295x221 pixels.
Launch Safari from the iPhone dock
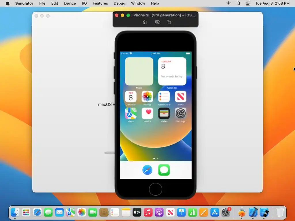coord(147,170)
